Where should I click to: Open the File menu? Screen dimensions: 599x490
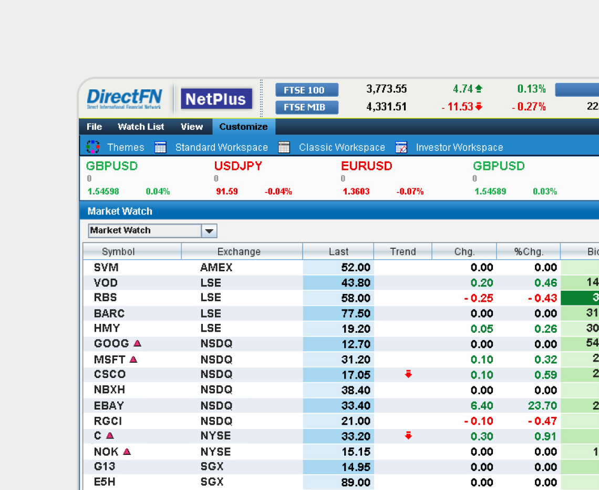pos(95,127)
